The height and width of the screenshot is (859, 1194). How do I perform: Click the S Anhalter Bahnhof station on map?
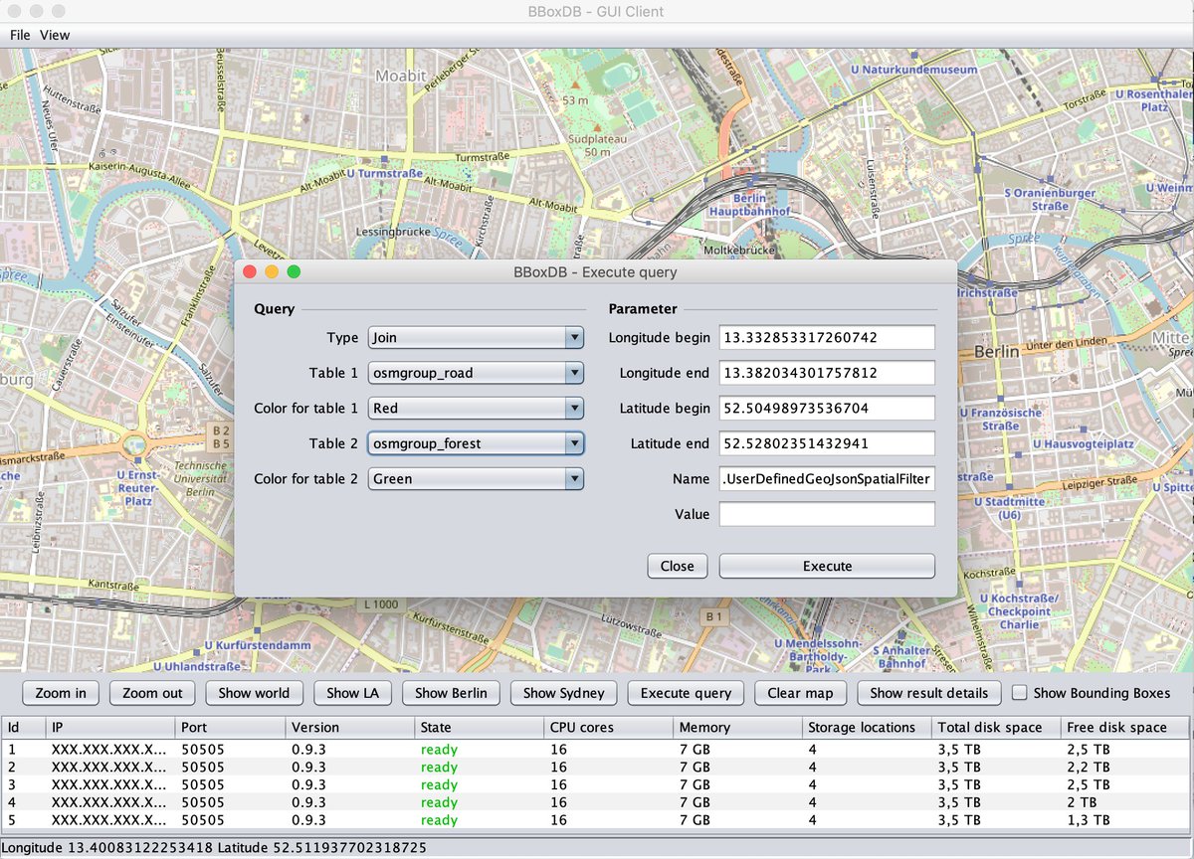[x=902, y=656]
